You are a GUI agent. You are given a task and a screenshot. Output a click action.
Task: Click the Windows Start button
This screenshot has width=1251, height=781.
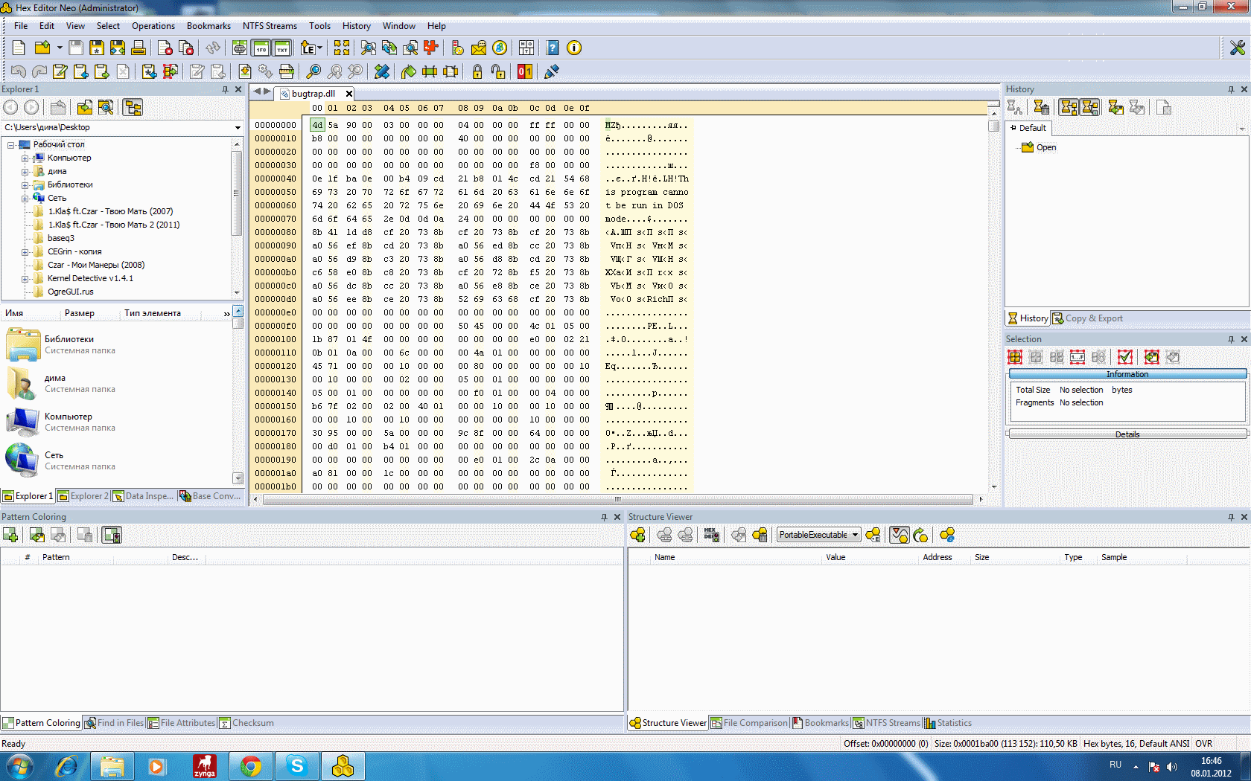(x=19, y=766)
